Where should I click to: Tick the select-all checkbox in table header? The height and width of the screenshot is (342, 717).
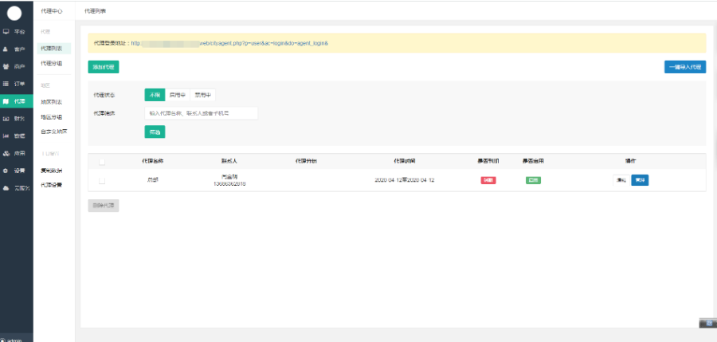(101, 161)
